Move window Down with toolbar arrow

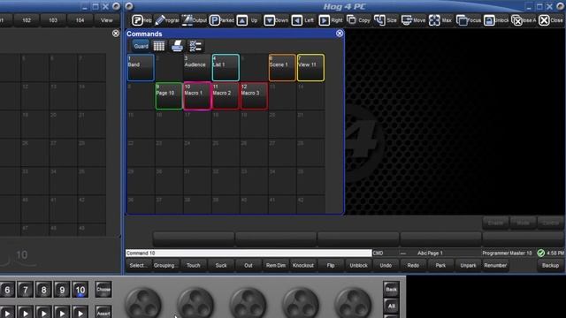[276, 20]
